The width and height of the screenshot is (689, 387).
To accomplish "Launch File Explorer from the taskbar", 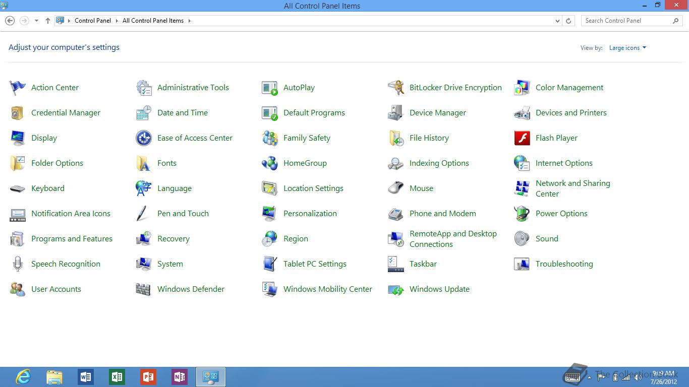I will pos(54,377).
